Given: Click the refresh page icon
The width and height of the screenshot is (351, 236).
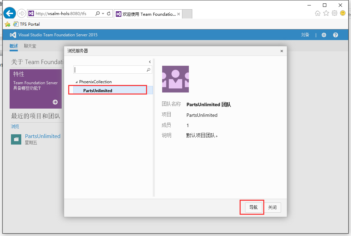Looking at the screenshot, I should tap(109, 13).
